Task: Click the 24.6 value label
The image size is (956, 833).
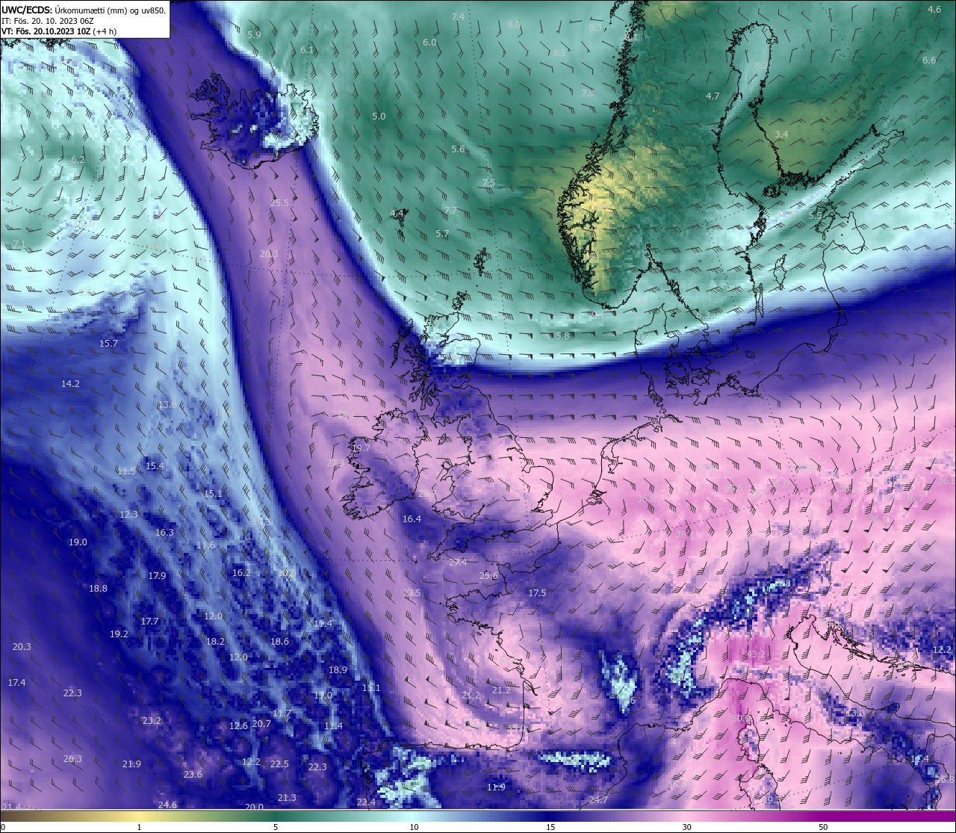Action: click(167, 805)
